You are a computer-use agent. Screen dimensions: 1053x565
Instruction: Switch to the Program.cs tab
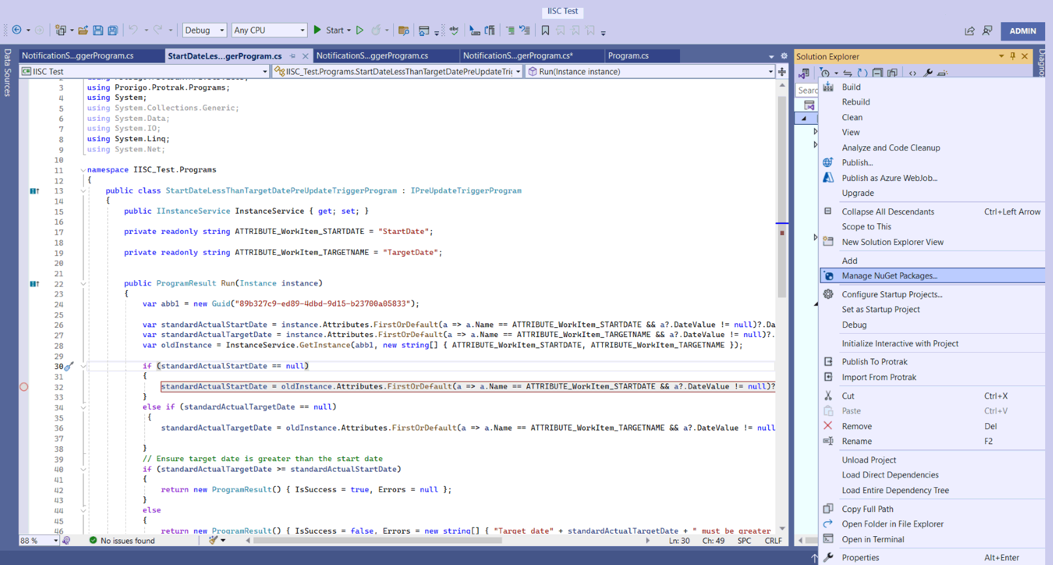[628, 56]
